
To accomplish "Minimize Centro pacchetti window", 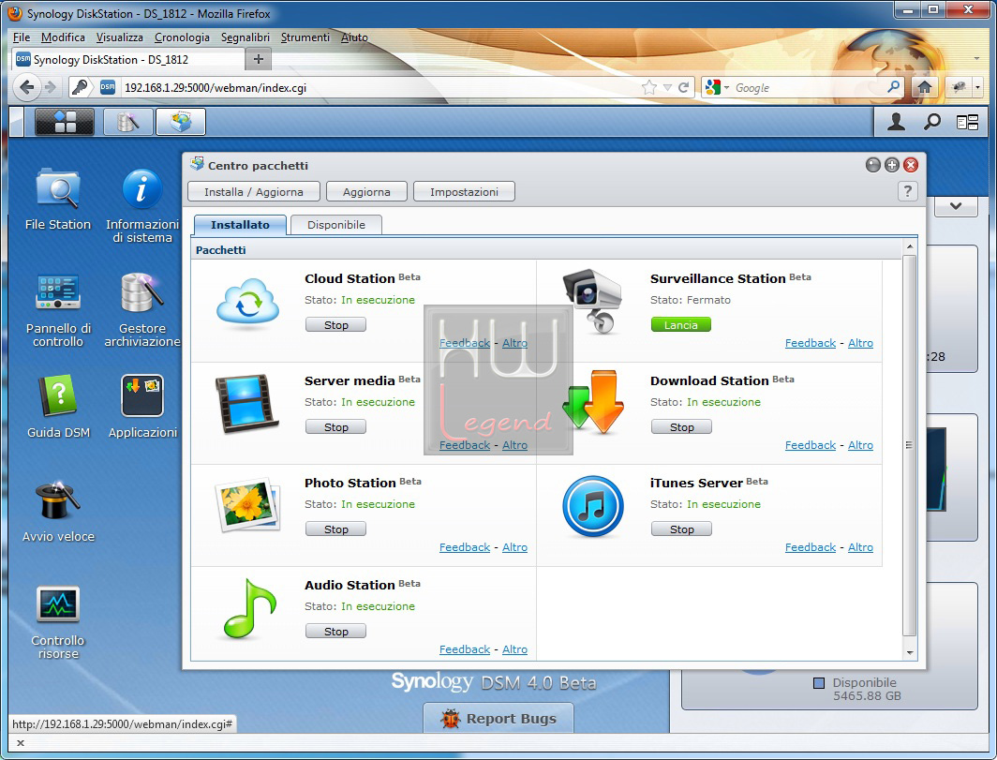I will (873, 165).
